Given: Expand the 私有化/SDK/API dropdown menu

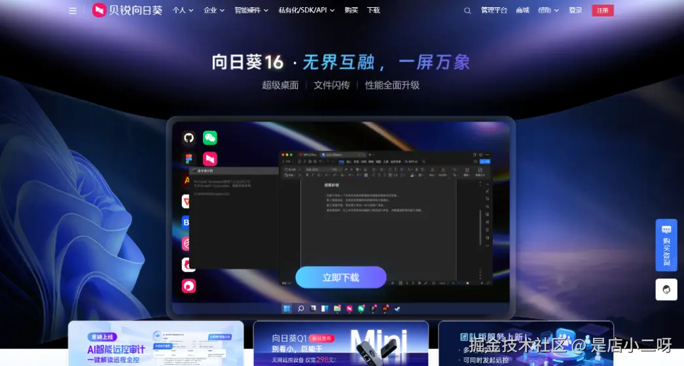Looking at the screenshot, I should coord(306,10).
